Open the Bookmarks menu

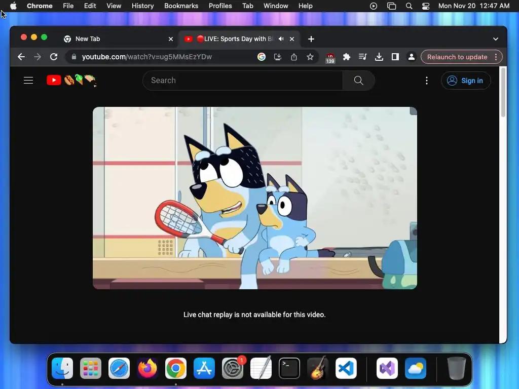pyautogui.click(x=181, y=6)
